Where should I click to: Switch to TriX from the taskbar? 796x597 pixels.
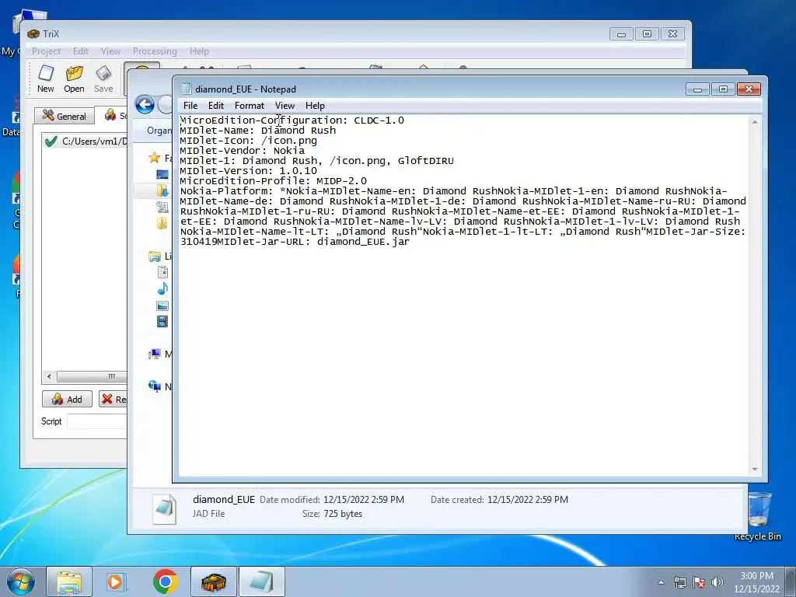point(213,581)
